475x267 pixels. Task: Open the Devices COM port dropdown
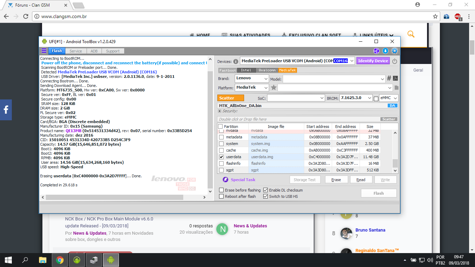[x=352, y=61]
